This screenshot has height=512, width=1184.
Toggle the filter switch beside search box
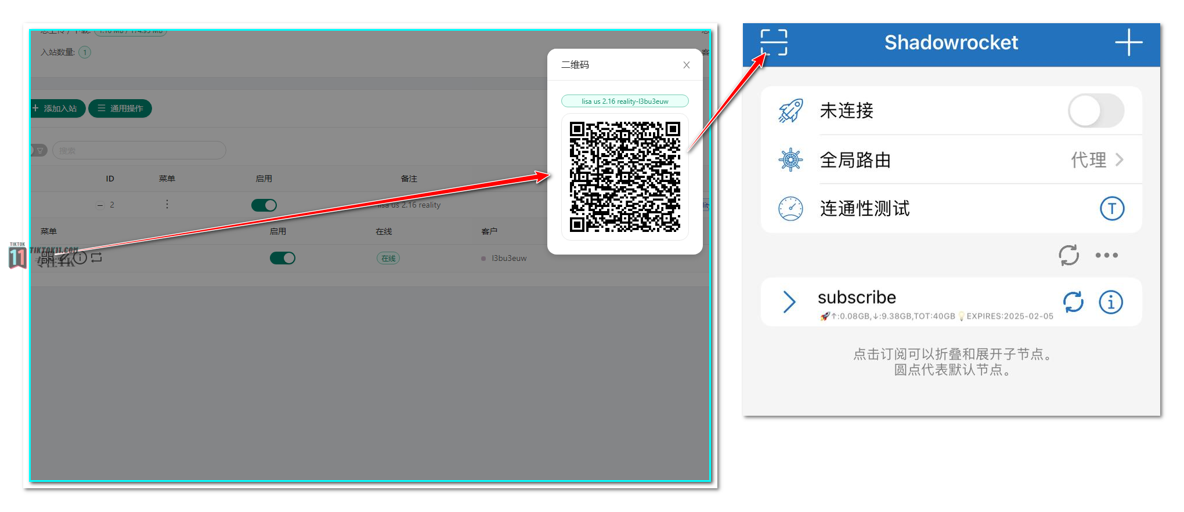(x=38, y=150)
